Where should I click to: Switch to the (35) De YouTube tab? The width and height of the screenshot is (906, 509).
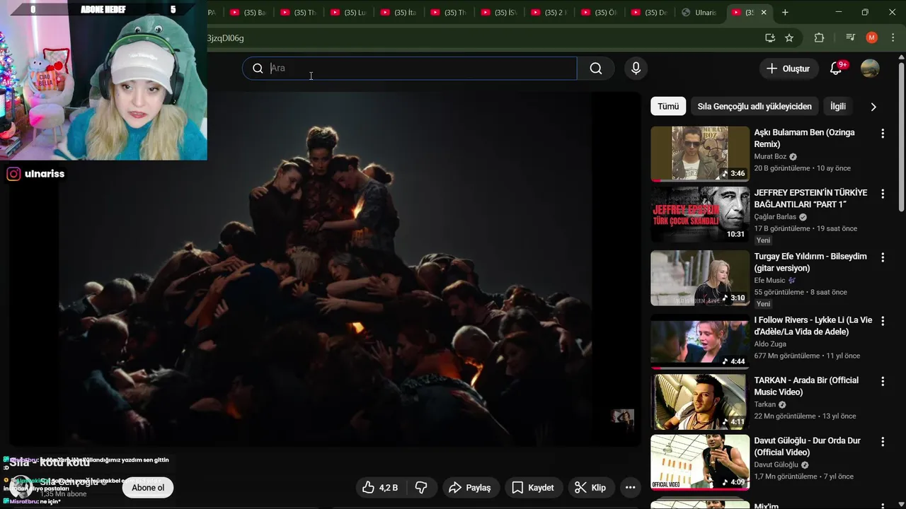(x=650, y=13)
